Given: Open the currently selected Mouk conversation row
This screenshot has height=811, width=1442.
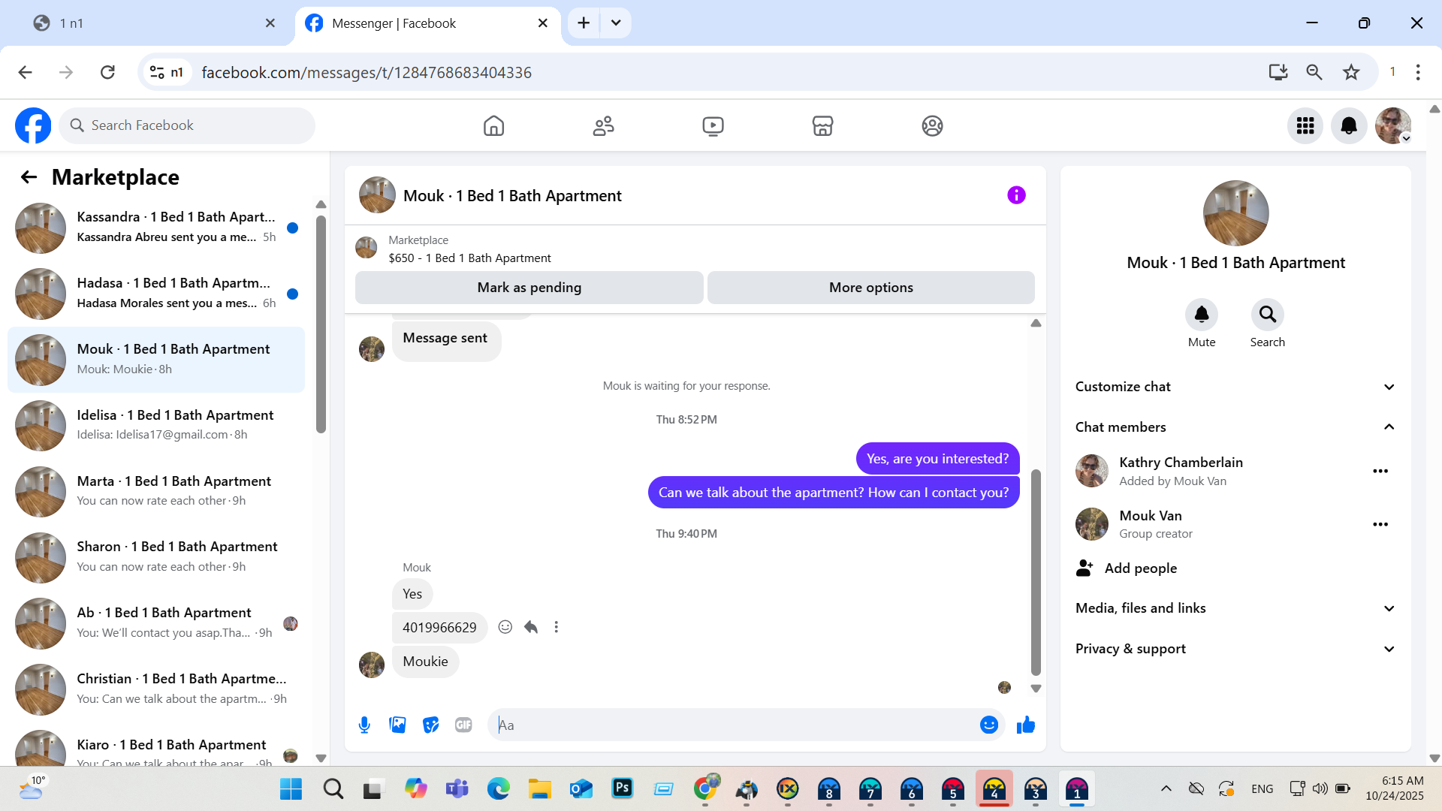Looking at the screenshot, I should 156,360.
